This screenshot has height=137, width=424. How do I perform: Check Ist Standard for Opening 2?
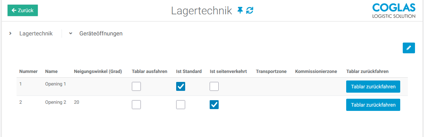click(x=180, y=104)
